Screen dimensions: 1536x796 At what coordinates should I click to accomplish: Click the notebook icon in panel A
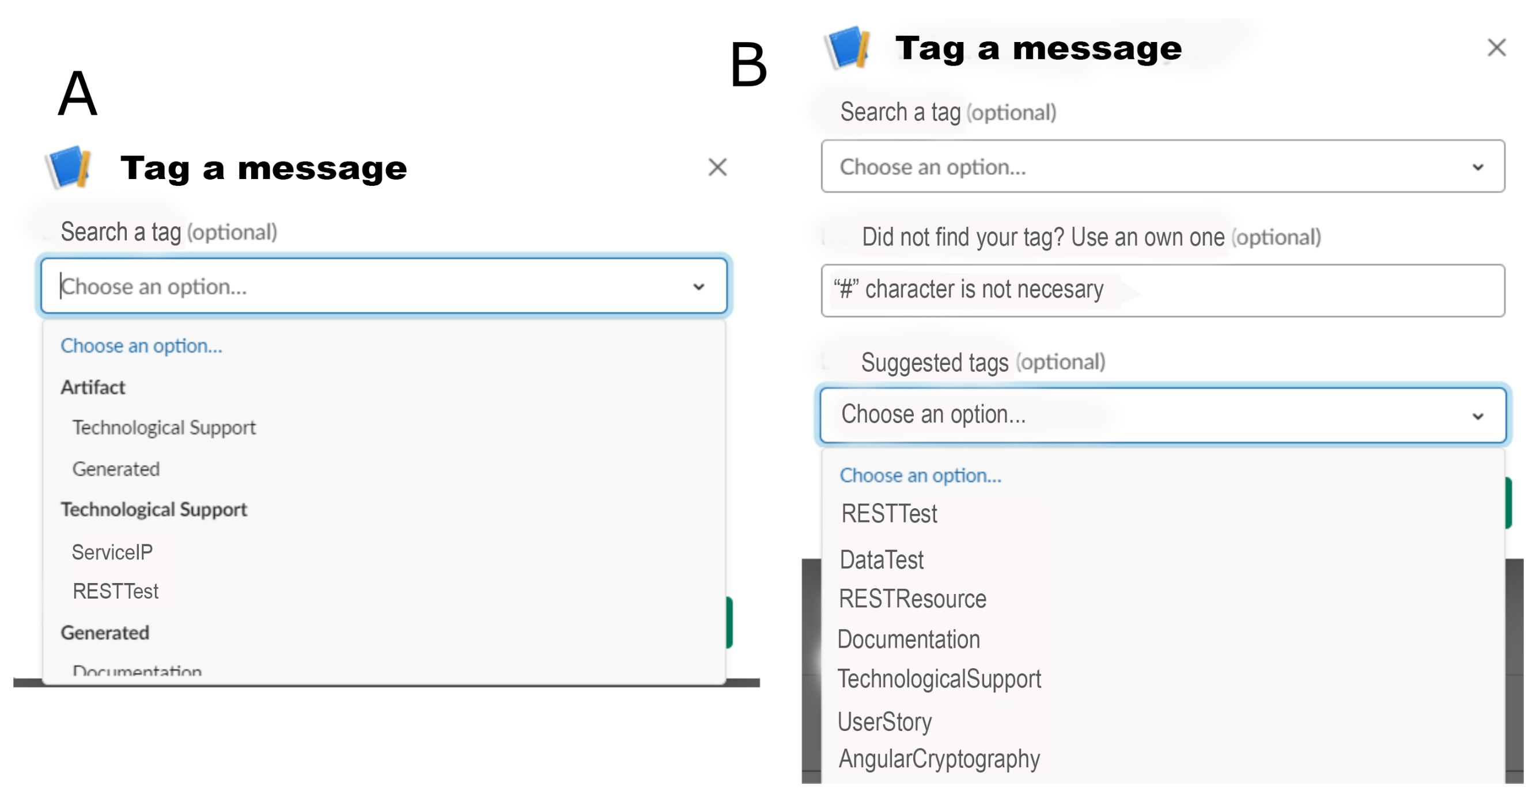[69, 166]
